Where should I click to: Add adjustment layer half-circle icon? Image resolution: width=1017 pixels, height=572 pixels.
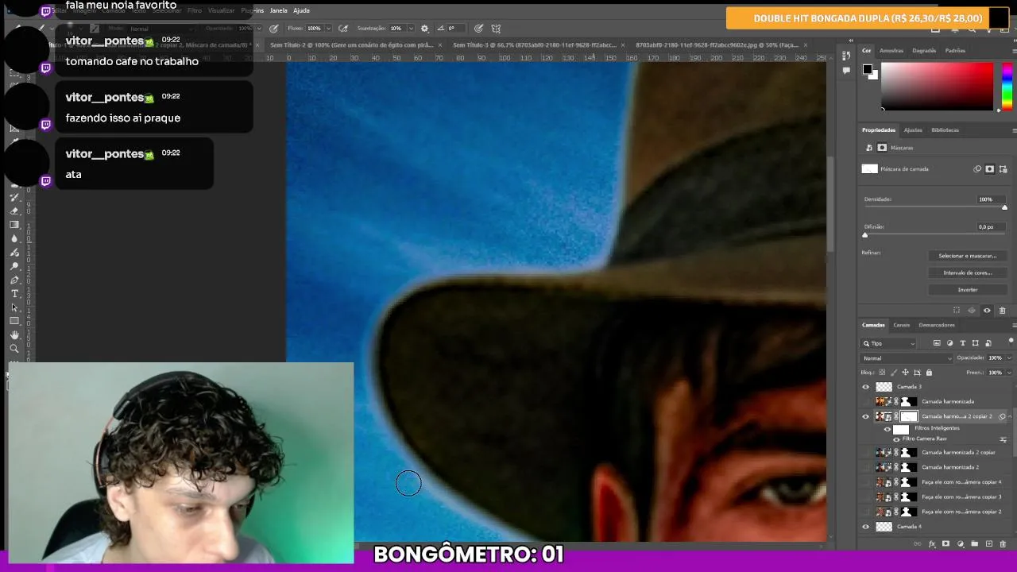961,544
